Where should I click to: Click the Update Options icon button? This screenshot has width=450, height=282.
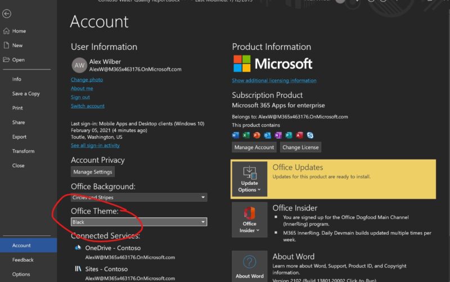tap(250, 179)
